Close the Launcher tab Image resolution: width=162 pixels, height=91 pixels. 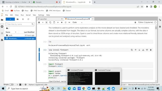click(62, 19)
